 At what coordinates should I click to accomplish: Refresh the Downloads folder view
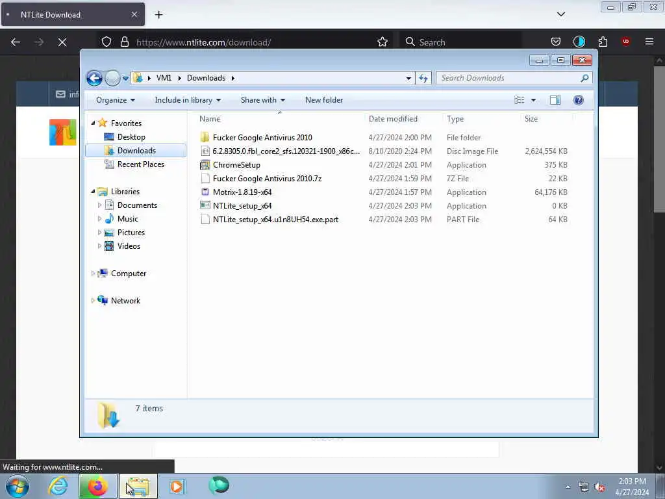(x=423, y=78)
